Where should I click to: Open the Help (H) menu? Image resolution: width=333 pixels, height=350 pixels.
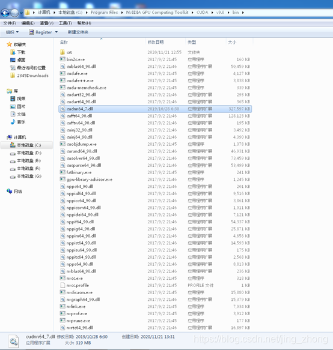pyautogui.click(x=84, y=23)
